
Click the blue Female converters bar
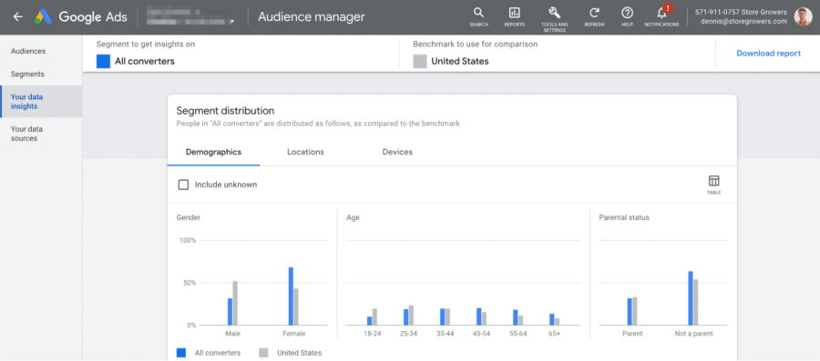pyautogui.click(x=291, y=296)
